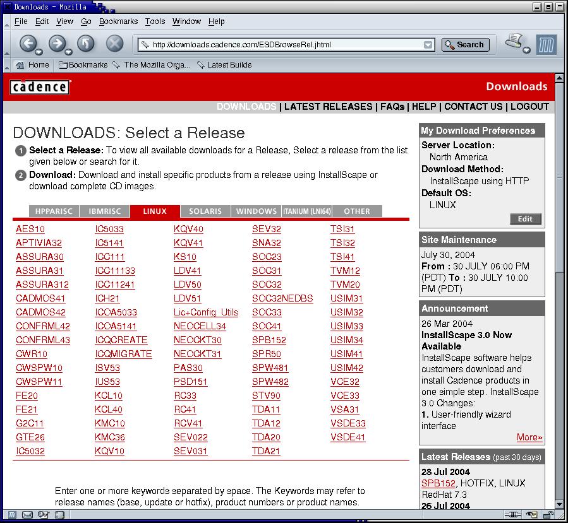
Task: Click the Edit button in Download Preferences
Action: pos(525,219)
